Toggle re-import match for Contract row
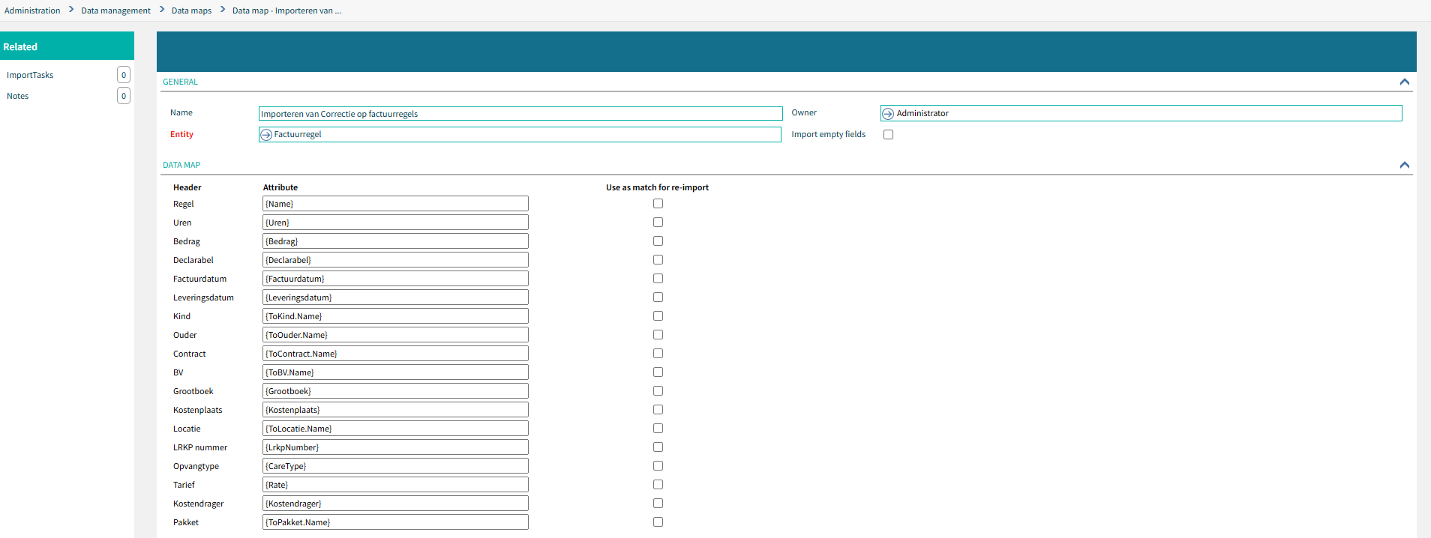 (658, 354)
